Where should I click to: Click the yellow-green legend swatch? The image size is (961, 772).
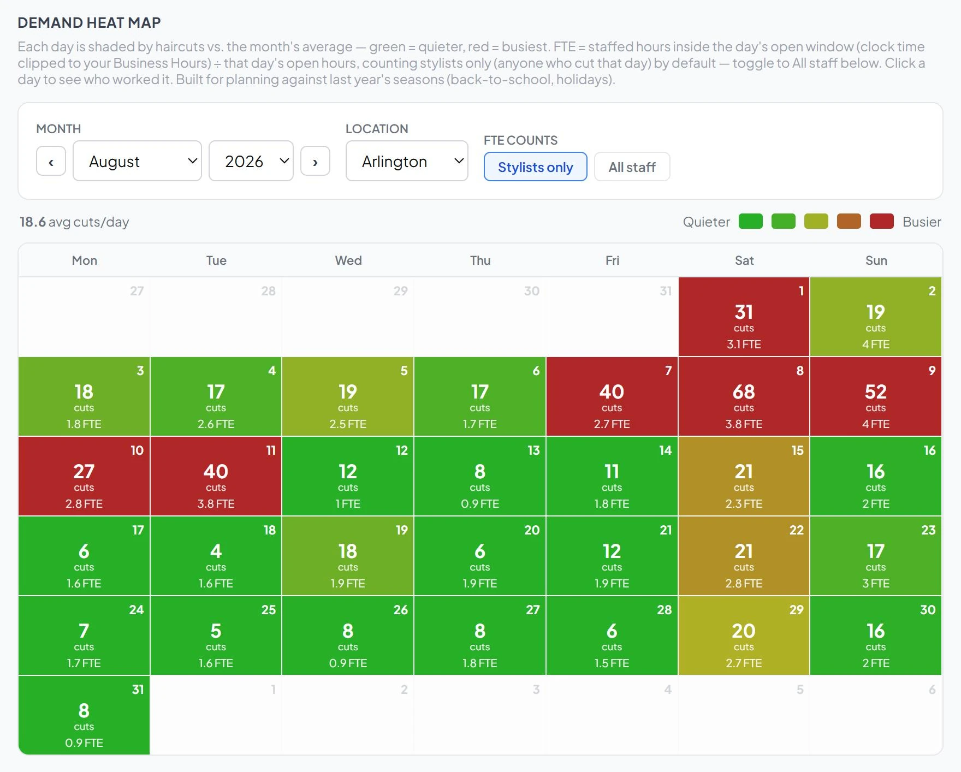[x=816, y=222]
